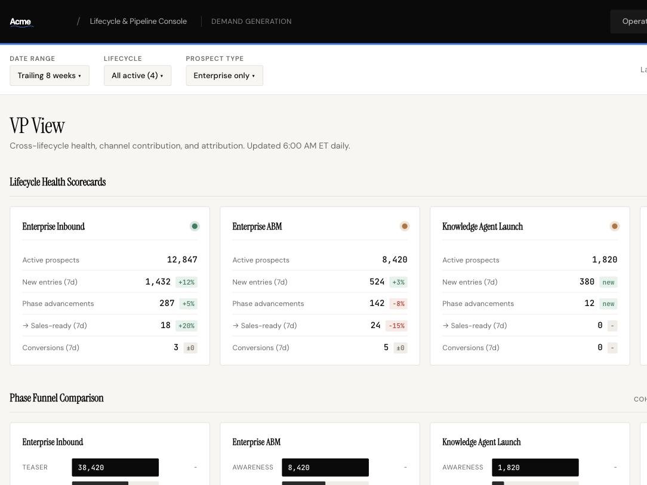
Task: Click the VP View page title
Action: tap(37, 126)
